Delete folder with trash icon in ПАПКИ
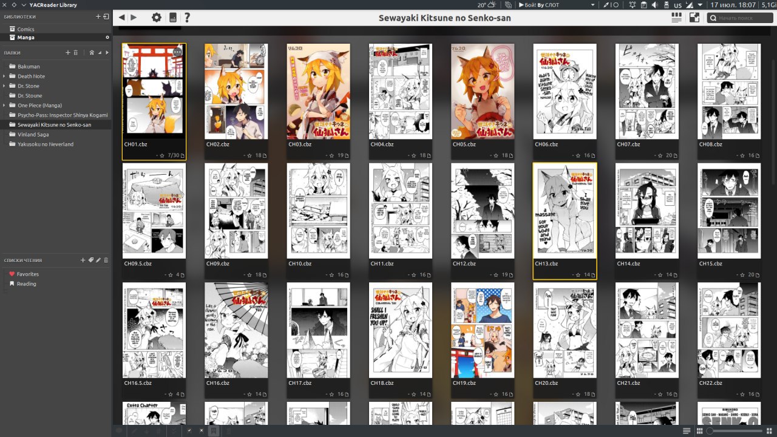 [x=76, y=53]
